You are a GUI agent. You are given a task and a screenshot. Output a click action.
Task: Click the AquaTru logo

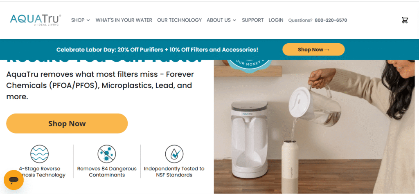click(36, 20)
